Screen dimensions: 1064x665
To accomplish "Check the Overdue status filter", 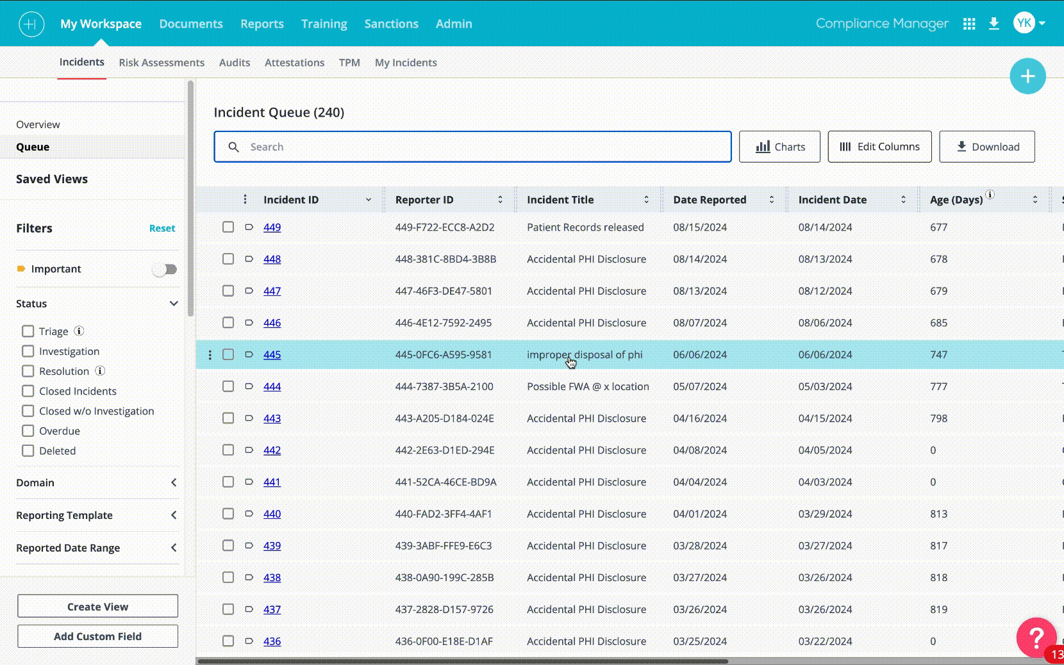I will pos(28,431).
